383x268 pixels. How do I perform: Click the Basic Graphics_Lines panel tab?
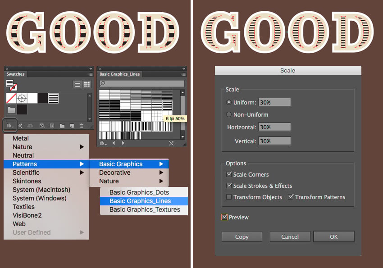point(120,74)
